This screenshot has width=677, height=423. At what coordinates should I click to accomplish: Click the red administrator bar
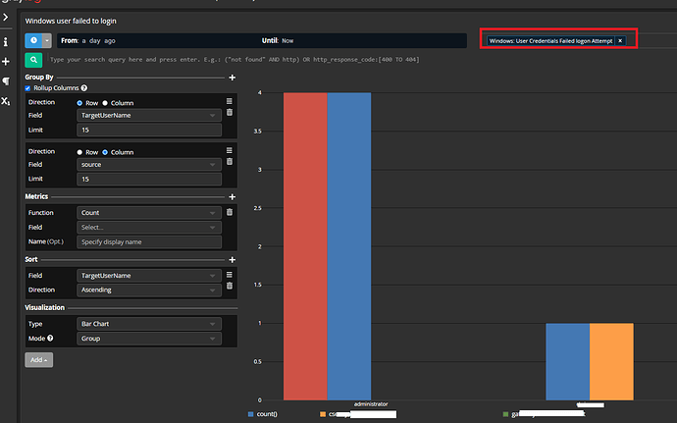coord(305,246)
